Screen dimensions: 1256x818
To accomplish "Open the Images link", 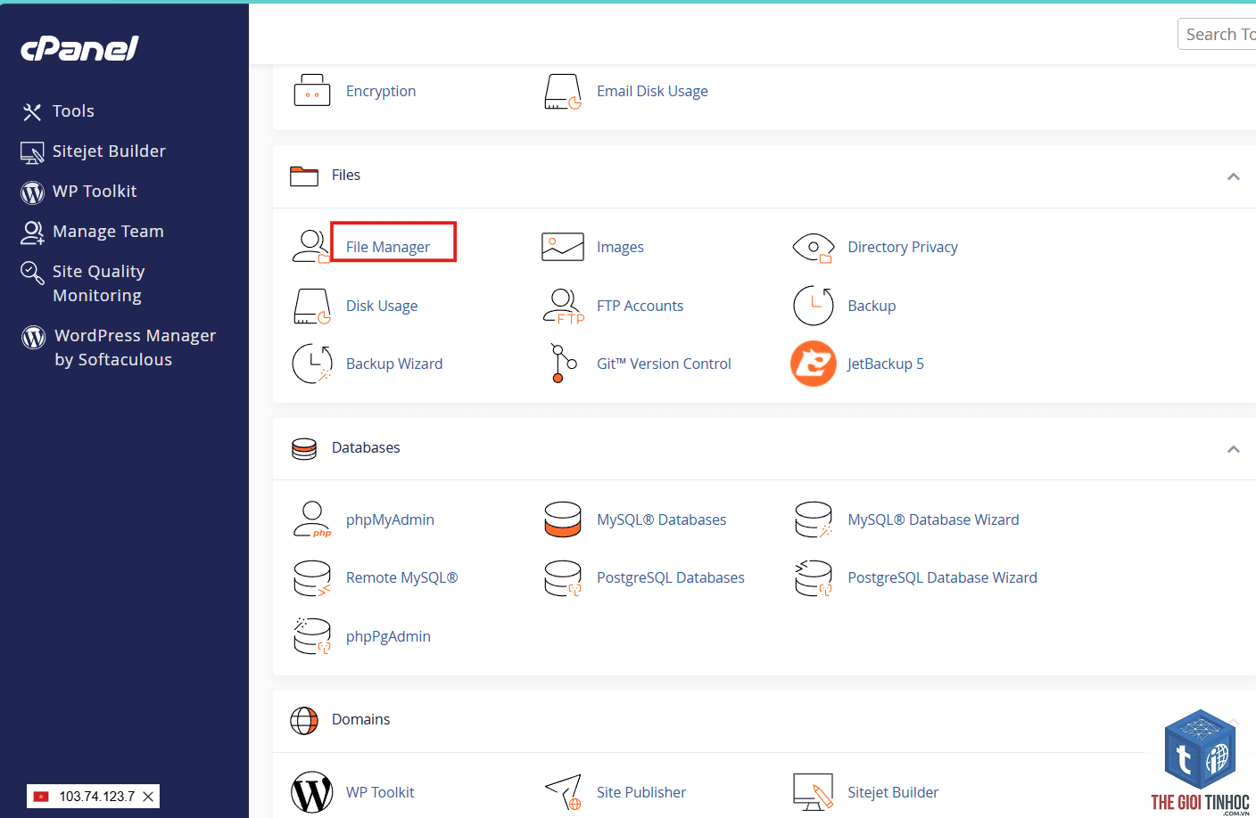I will [x=620, y=247].
